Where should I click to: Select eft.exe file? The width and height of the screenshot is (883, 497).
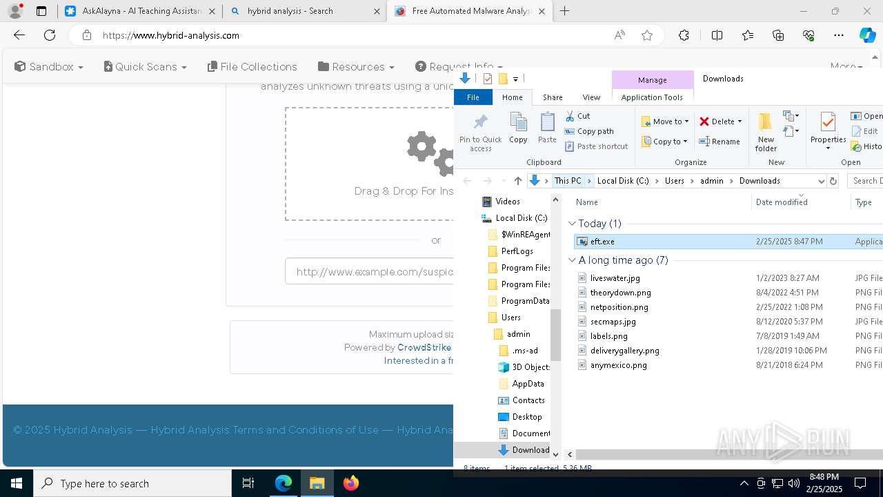[x=602, y=242]
